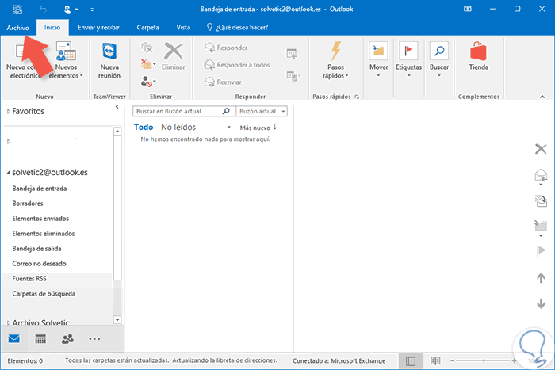Open Pasos rápidos lightning menu
The height and width of the screenshot is (370, 555).
click(335, 60)
